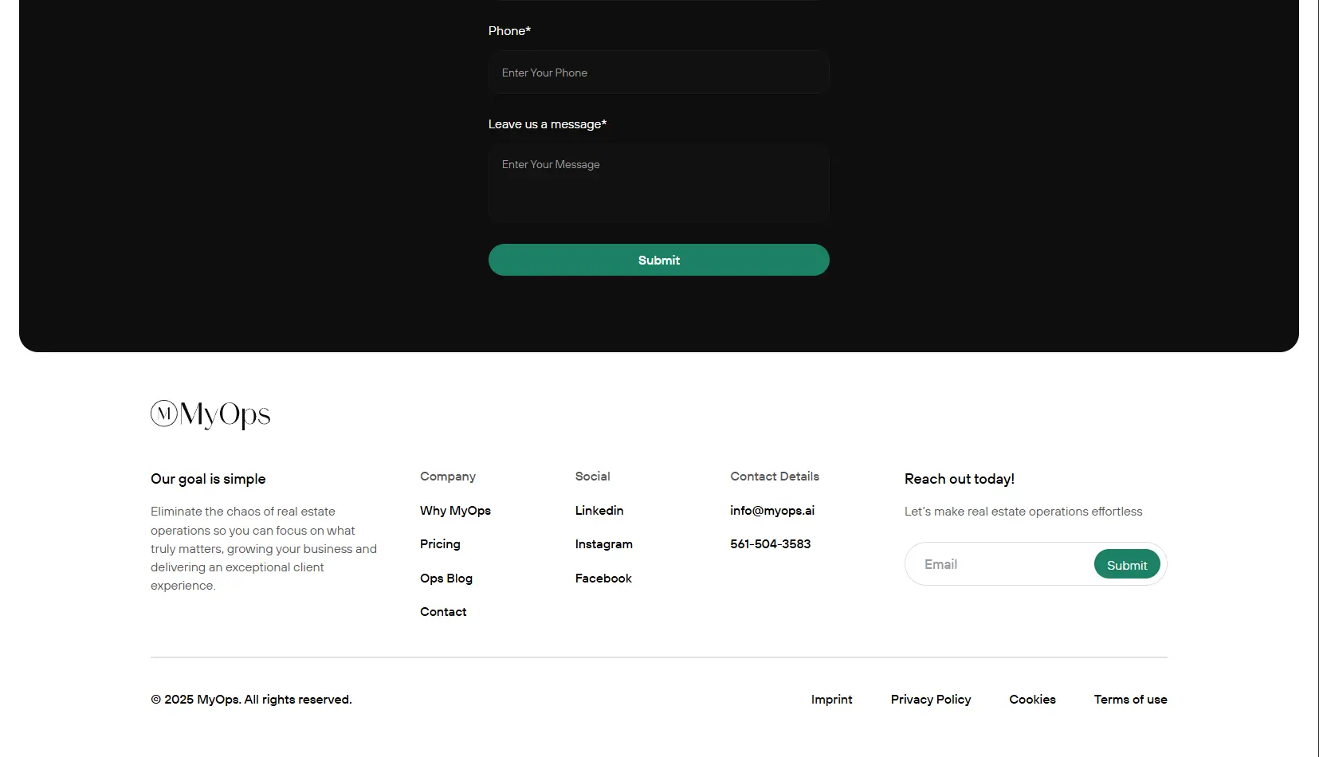Image resolution: width=1319 pixels, height=757 pixels.
Task: Open the Instagram social link
Action: tap(603, 544)
